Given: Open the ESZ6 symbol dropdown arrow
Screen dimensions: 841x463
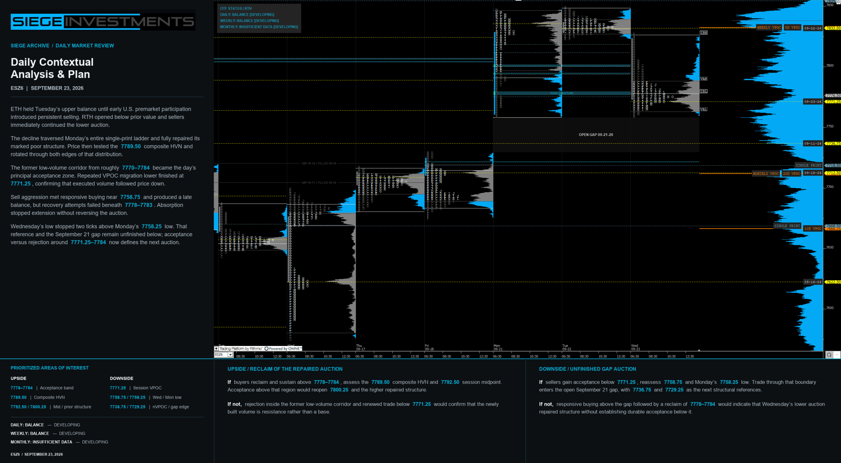Looking at the screenshot, I should [x=230, y=355].
